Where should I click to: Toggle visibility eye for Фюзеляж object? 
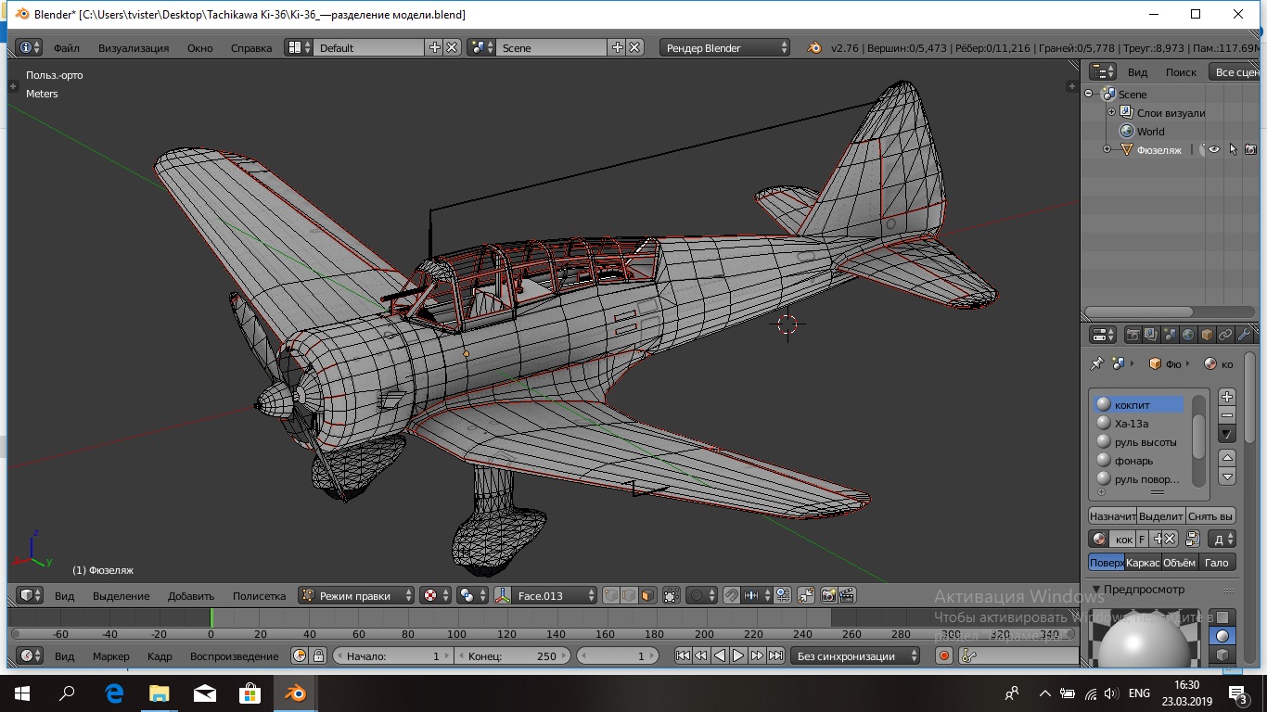tap(1213, 149)
